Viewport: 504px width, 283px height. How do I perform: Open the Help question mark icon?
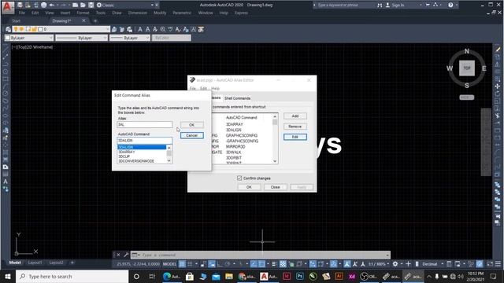click(450, 6)
